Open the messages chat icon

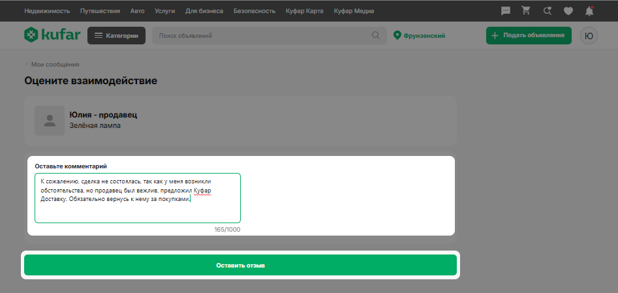[x=505, y=11]
